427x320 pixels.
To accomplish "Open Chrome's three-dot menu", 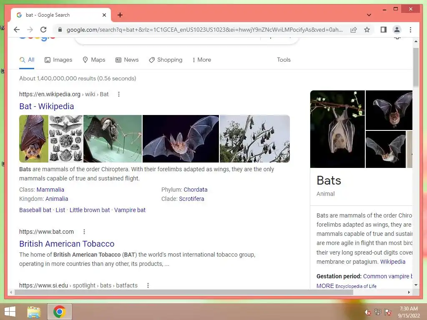I will 410,30.
